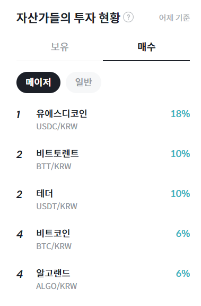This screenshot has height=306, width=201.
Task: Open the 알고랜드 coin entry
Action: pos(103,279)
